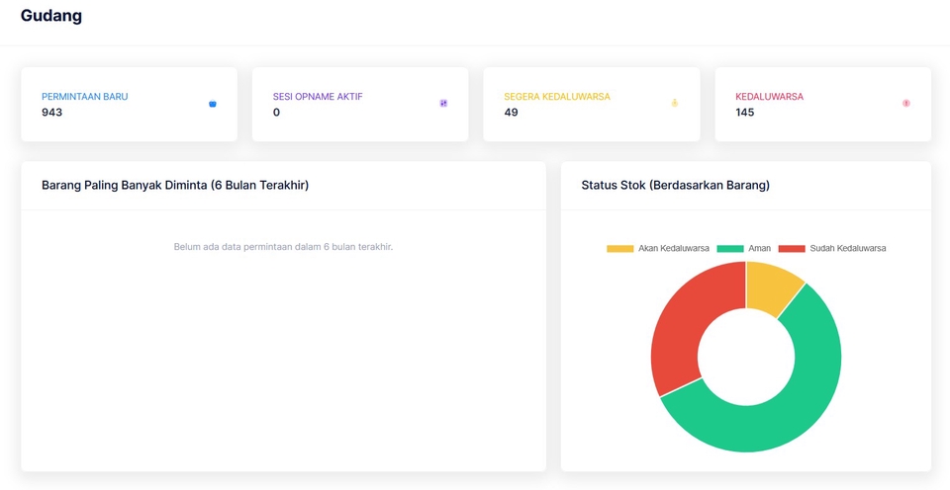Click the 943 new requests count
This screenshot has height=490, width=950.
51,113
